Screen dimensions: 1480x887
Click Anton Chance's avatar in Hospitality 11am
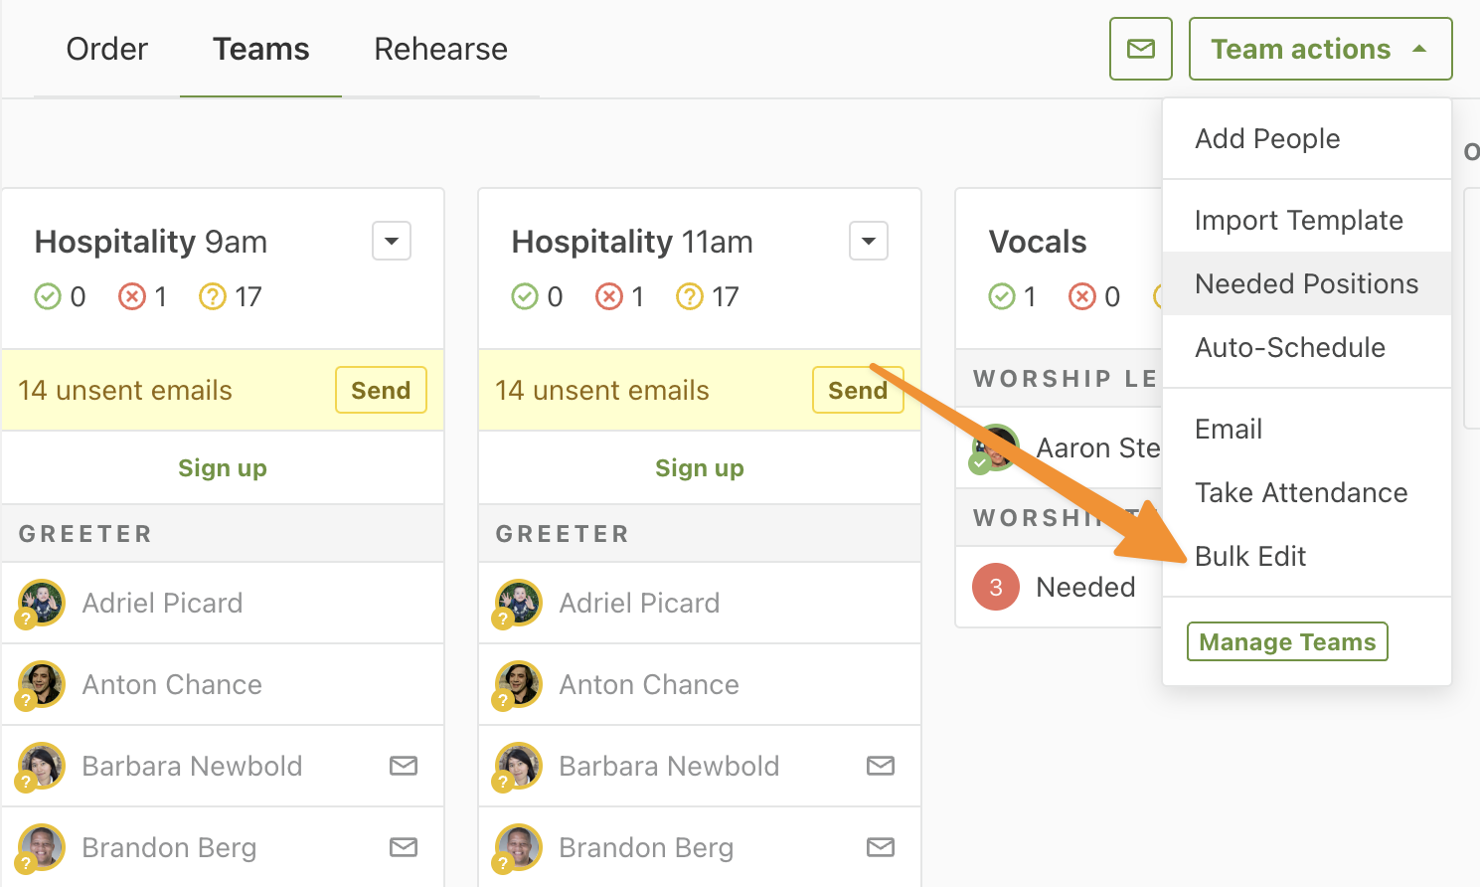point(519,684)
